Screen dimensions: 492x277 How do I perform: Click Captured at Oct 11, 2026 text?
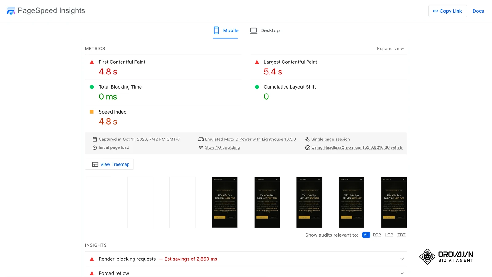pyautogui.click(x=139, y=139)
